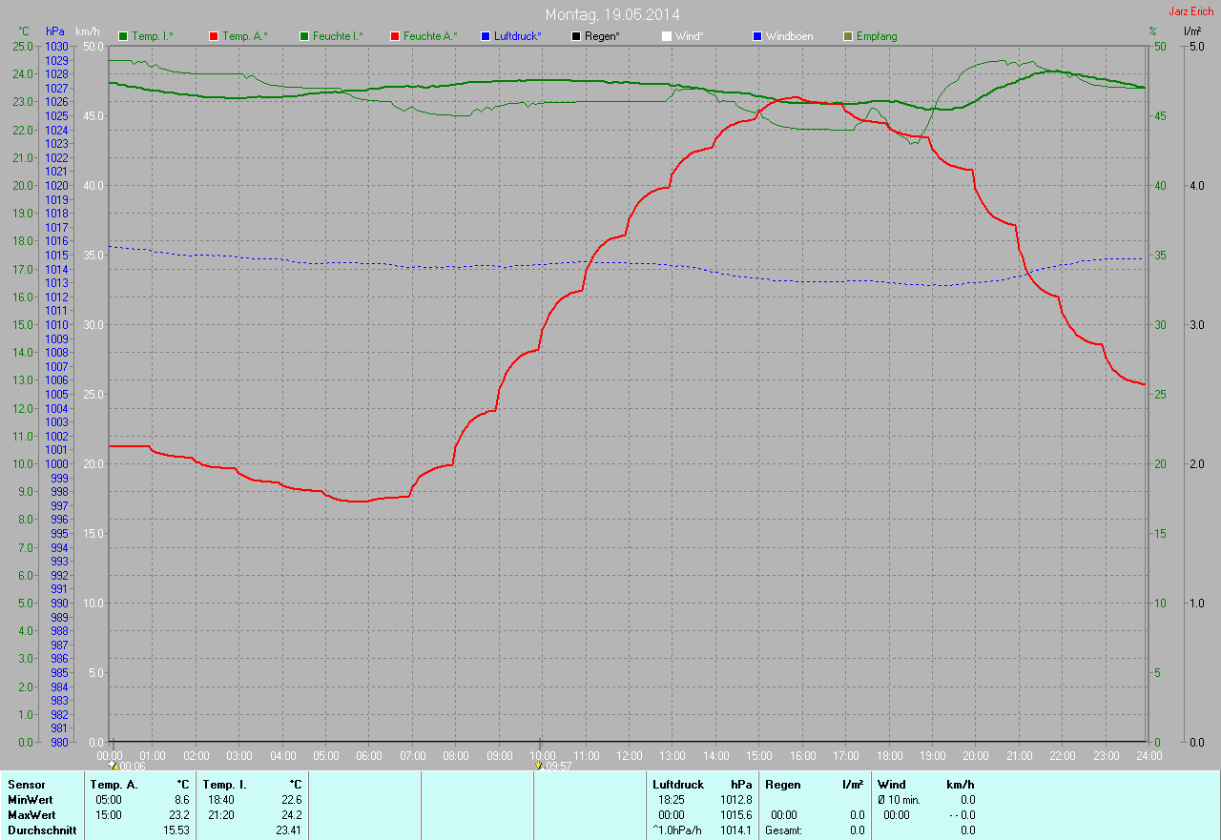Click the indoor maximum time '21:20'
This screenshot has width=1221, height=840.
click(x=221, y=815)
